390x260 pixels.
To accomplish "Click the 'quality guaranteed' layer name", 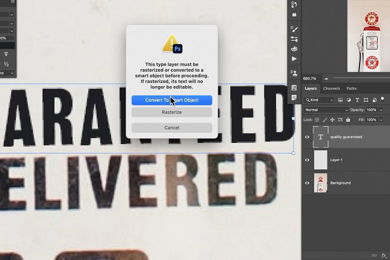I will (346, 137).
